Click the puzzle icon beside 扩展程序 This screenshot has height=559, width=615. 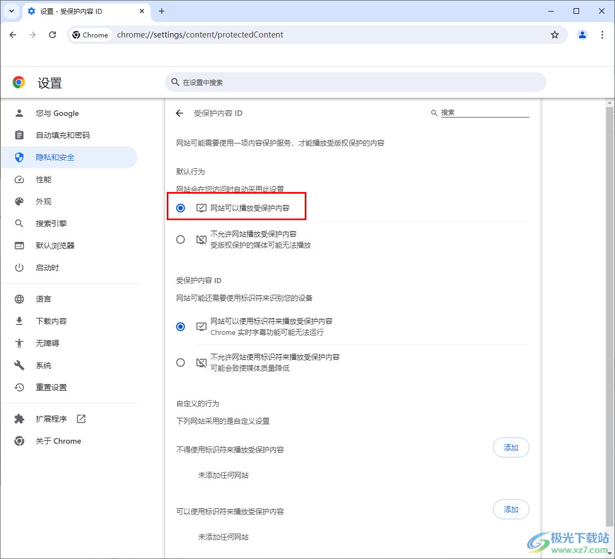pyautogui.click(x=19, y=419)
